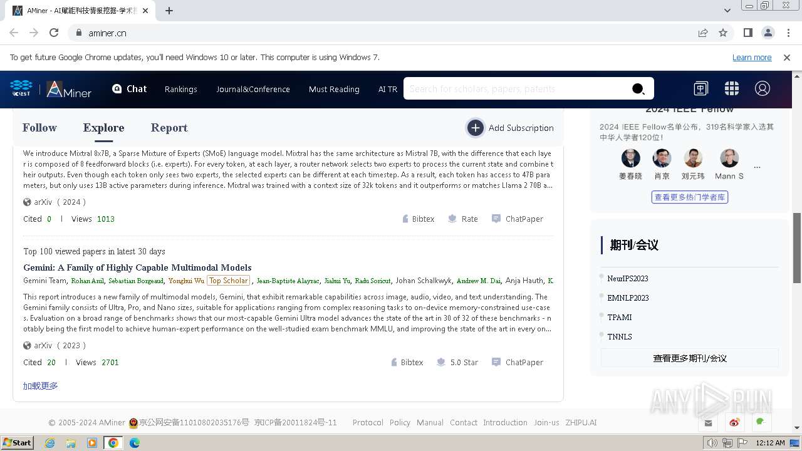This screenshot has width=802, height=451.
Task: Open Must Reading menu item
Action: 334,89
